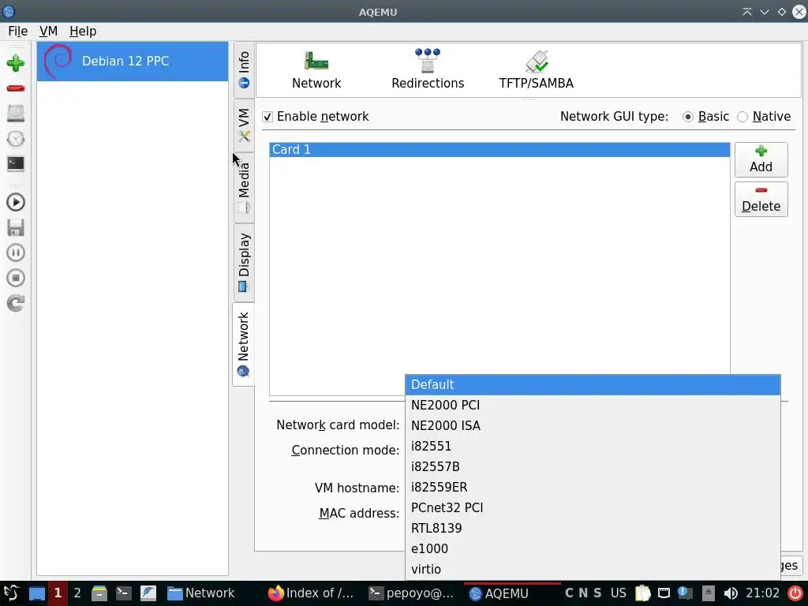Select the Network vertical tab
808x606 pixels.
click(x=243, y=344)
